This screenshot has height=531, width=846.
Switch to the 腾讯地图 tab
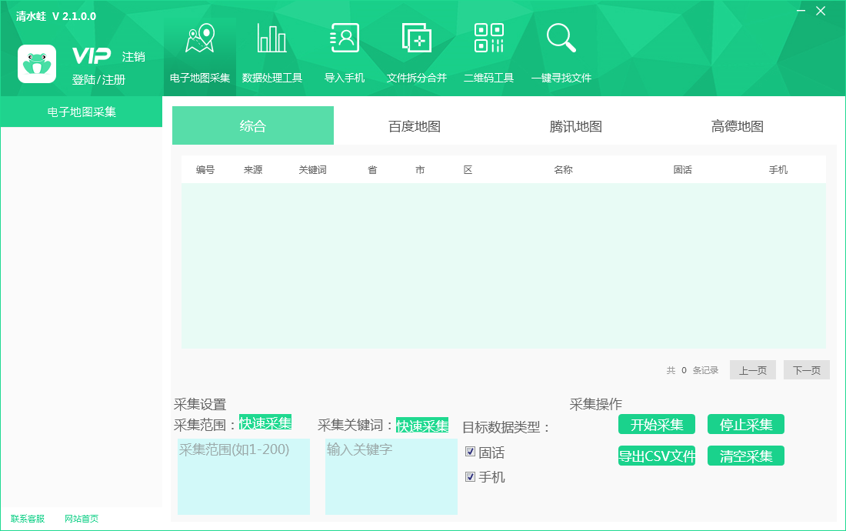pos(576,125)
